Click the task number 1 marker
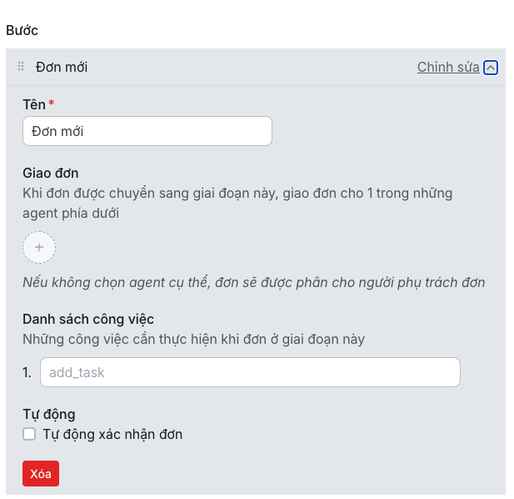 [x=27, y=372]
